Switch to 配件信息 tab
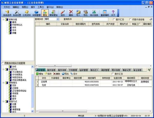The width and height of the screenshot is (154, 118). click(51, 70)
